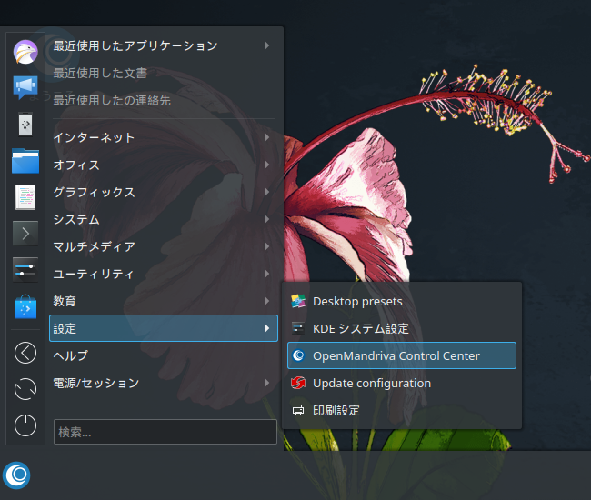Open the Falkon browser favorite icon
This screenshot has width=591, height=500.
point(25,52)
